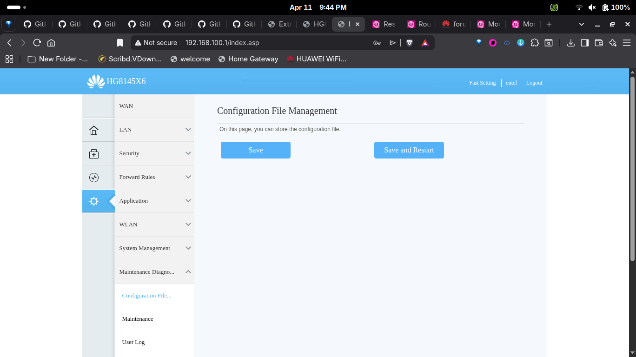Click the gear advanced settings sidebar icon
The height and width of the screenshot is (357, 636).
(94, 201)
